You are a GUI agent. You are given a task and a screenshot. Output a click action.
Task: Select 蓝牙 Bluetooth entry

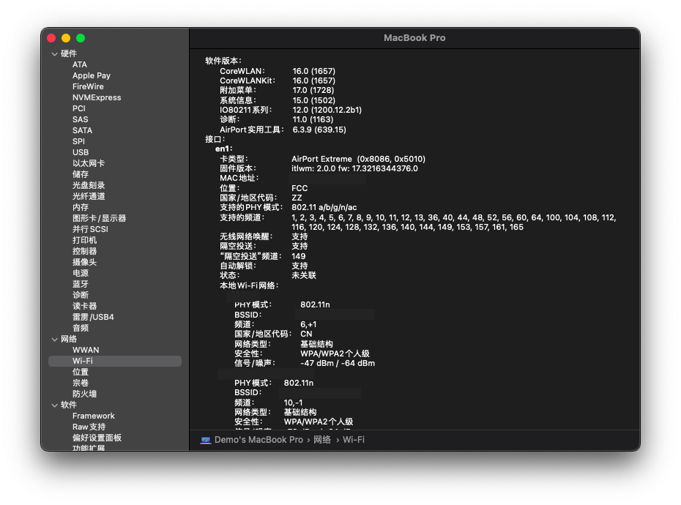click(81, 284)
